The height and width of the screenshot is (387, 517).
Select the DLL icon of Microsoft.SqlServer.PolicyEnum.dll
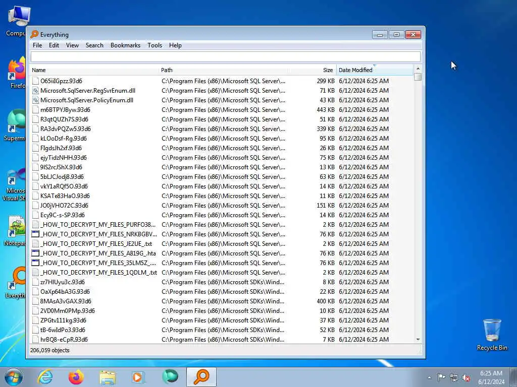35,100
